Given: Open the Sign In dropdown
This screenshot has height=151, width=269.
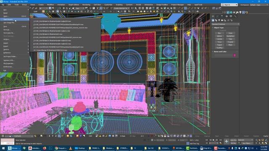Looking at the screenshot, I should point(229,5).
